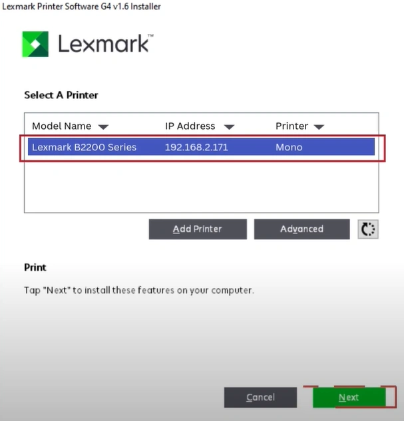Open the Advanced options button
This screenshot has height=421, width=404.
point(302,229)
